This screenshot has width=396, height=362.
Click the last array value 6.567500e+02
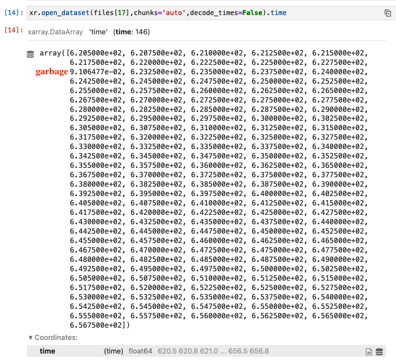click(x=96, y=325)
